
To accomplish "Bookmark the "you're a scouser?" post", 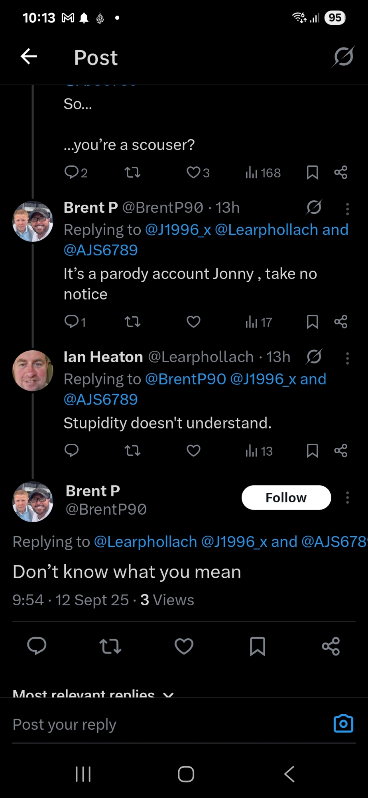I will pos(312,173).
